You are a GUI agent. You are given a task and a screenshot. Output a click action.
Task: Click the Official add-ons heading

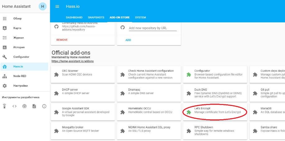[x=71, y=53]
